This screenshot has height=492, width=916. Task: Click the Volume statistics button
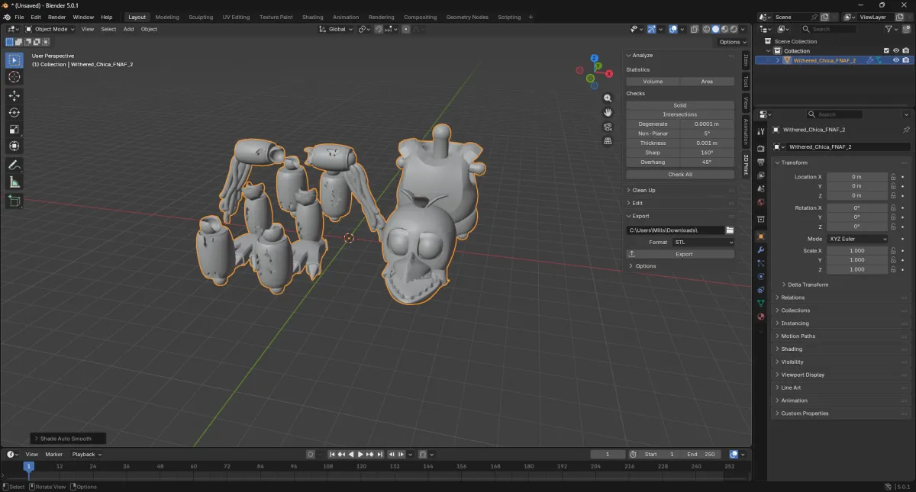tap(653, 81)
